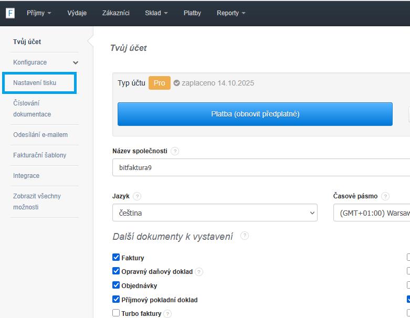Click help icon beside Časové pásmo
Viewport: 410px width, 318px height.
pos(385,196)
